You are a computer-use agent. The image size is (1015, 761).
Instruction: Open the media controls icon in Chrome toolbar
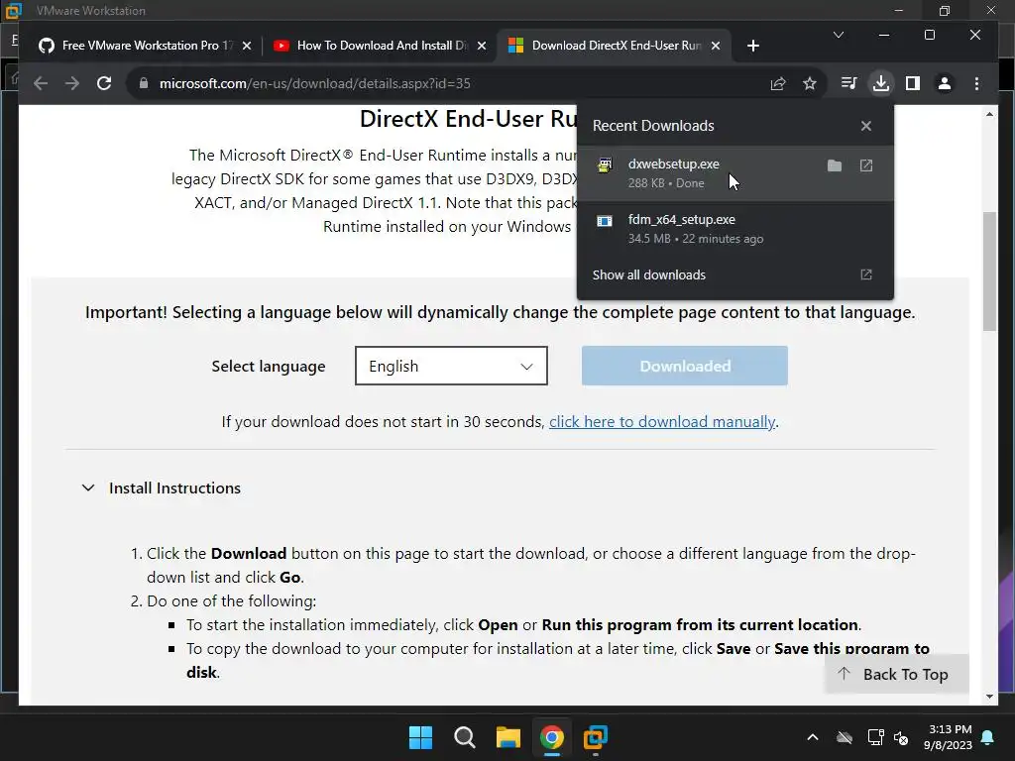pos(848,83)
